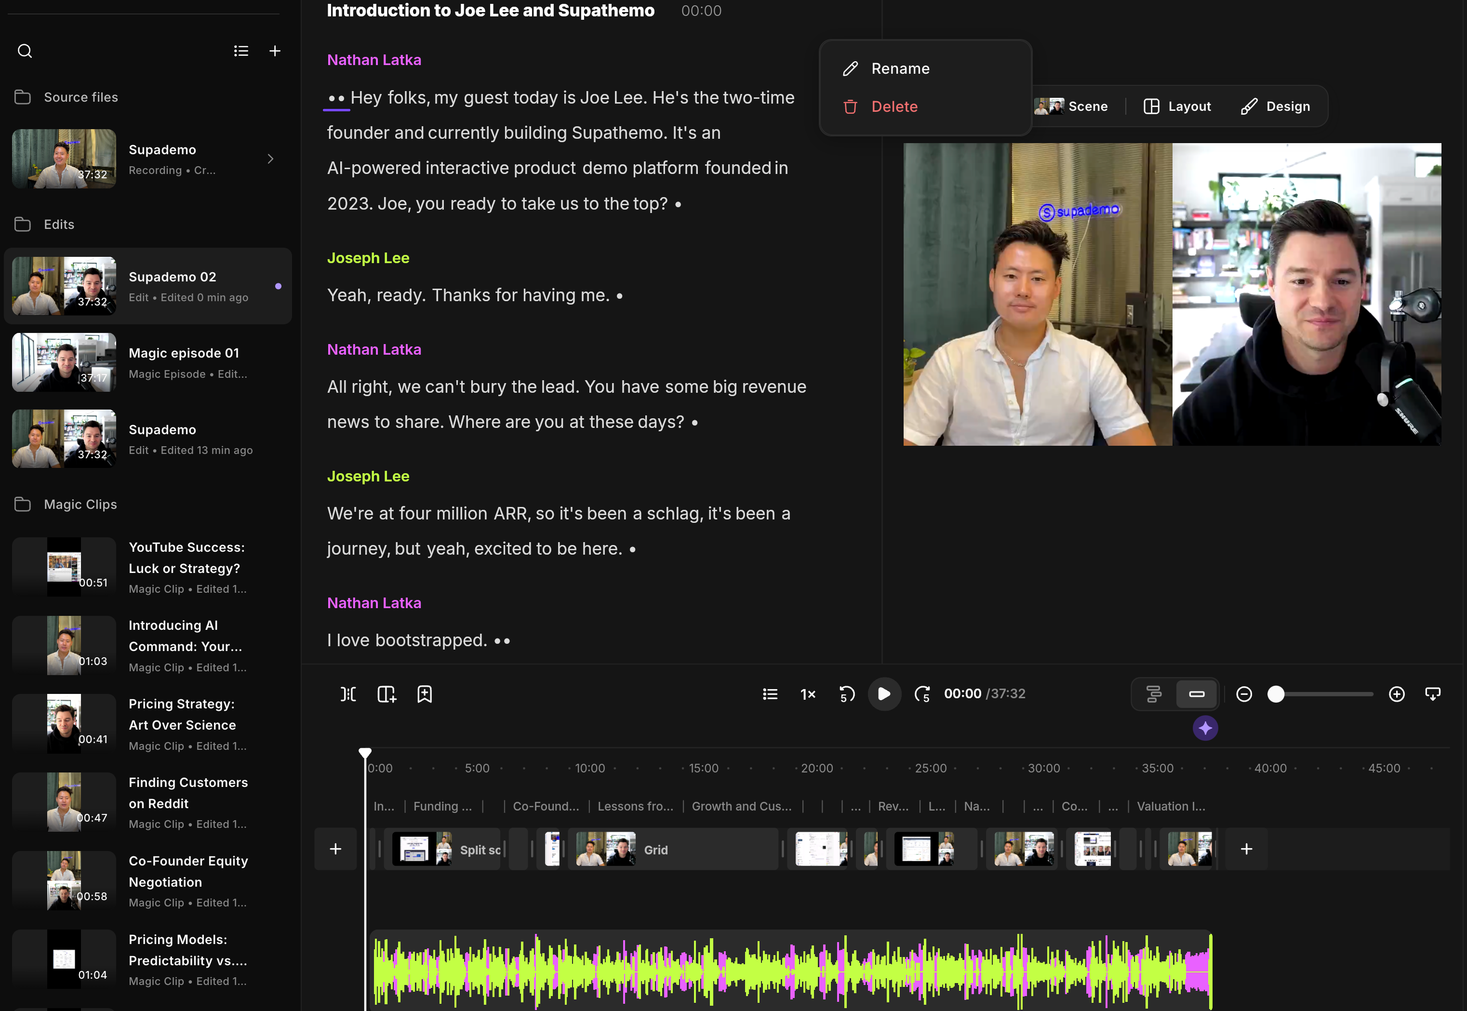Jump to Growth and Cus... chapter label
Viewport: 1467px width, 1011px height.
tap(742, 806)
